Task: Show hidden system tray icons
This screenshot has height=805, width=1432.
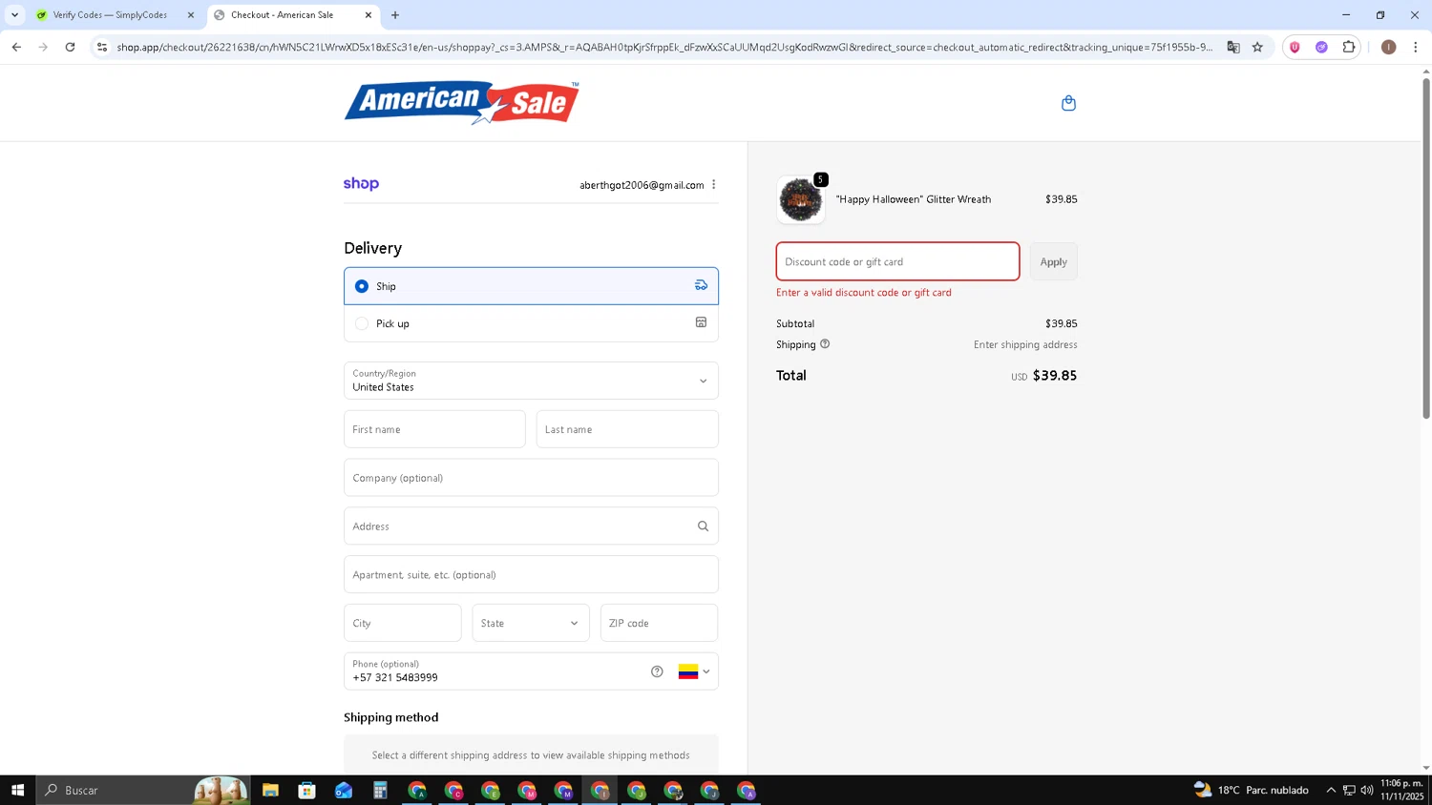Action: pos(1331,790)
